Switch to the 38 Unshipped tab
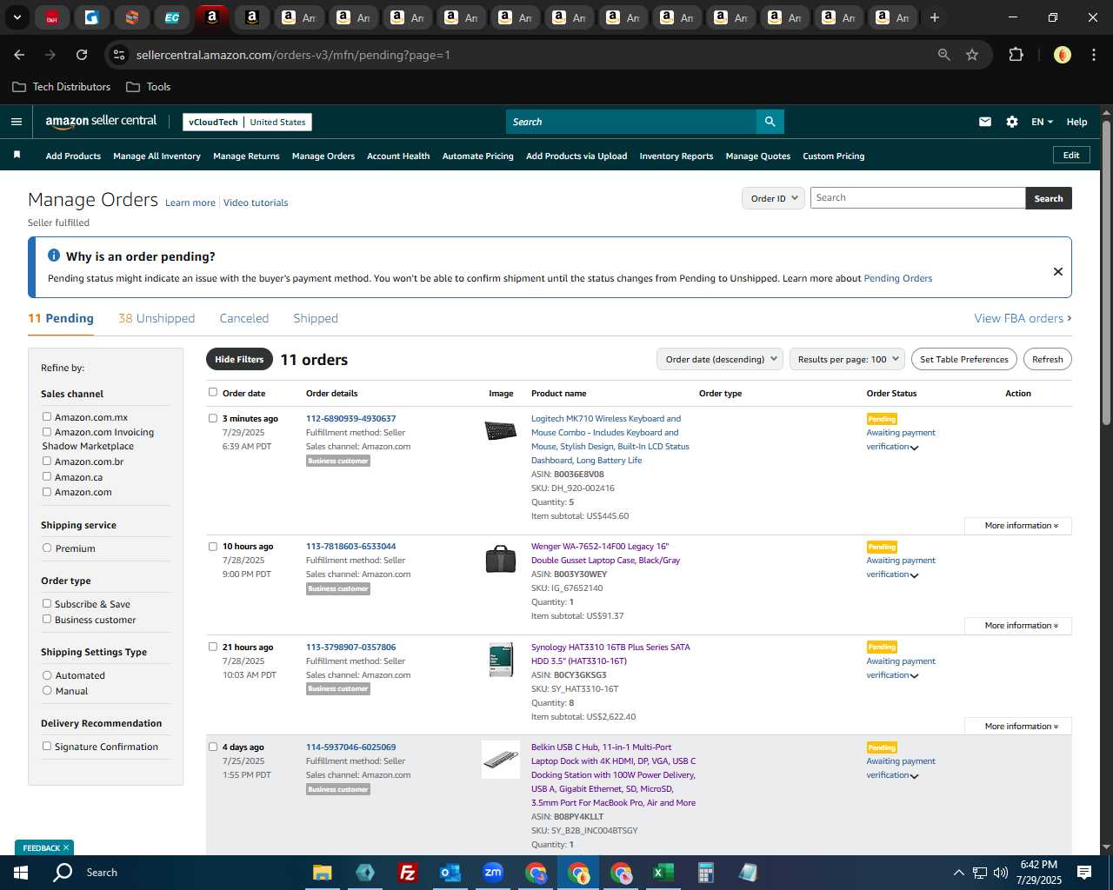 pyautogui.click(x=157, y=318)
